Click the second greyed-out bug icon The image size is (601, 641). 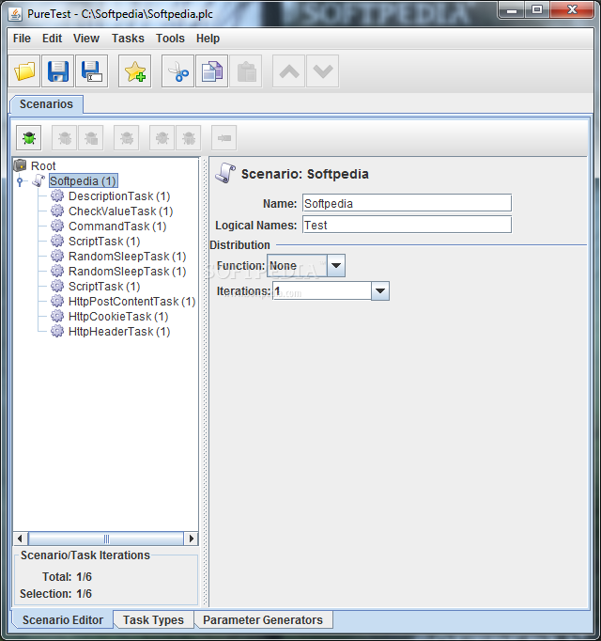coord(91,138)
